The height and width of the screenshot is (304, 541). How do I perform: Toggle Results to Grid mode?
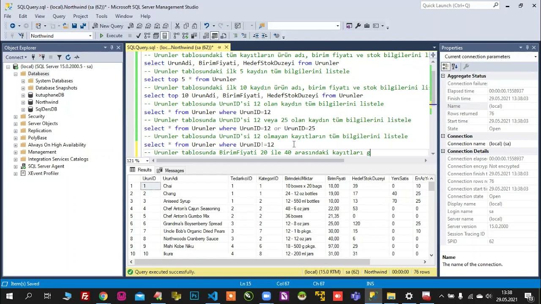coord(215,36)
